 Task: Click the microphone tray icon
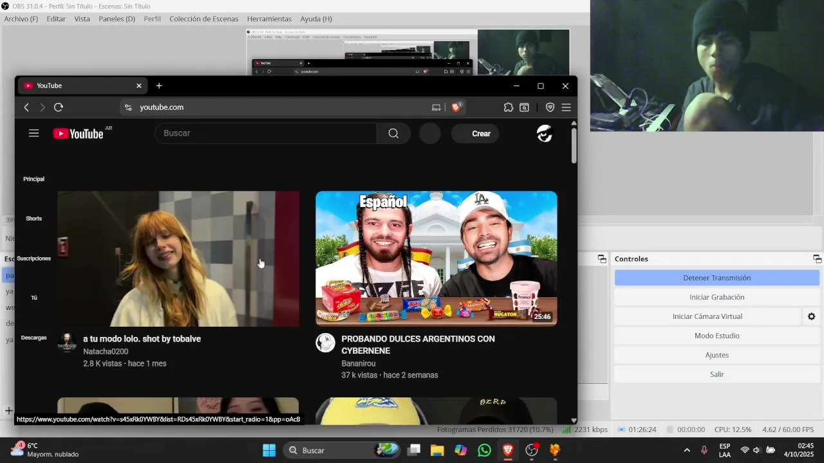coord(704,450)
